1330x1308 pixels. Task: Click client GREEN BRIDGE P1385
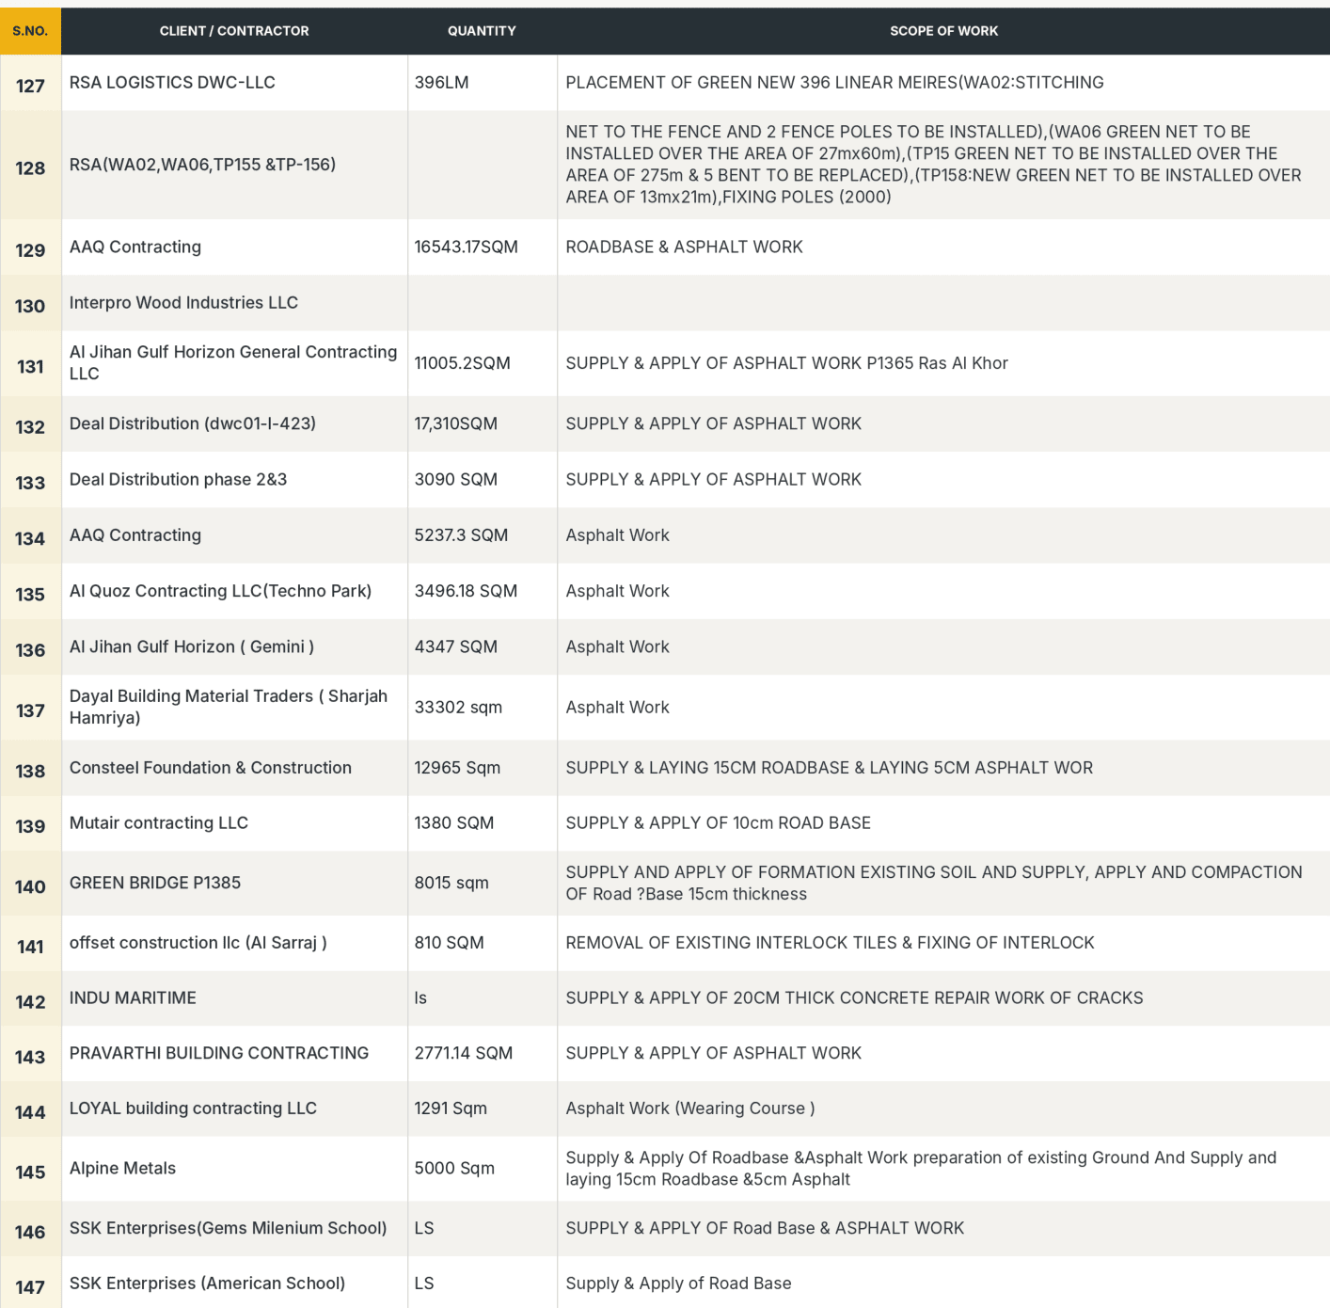(155, 883)
